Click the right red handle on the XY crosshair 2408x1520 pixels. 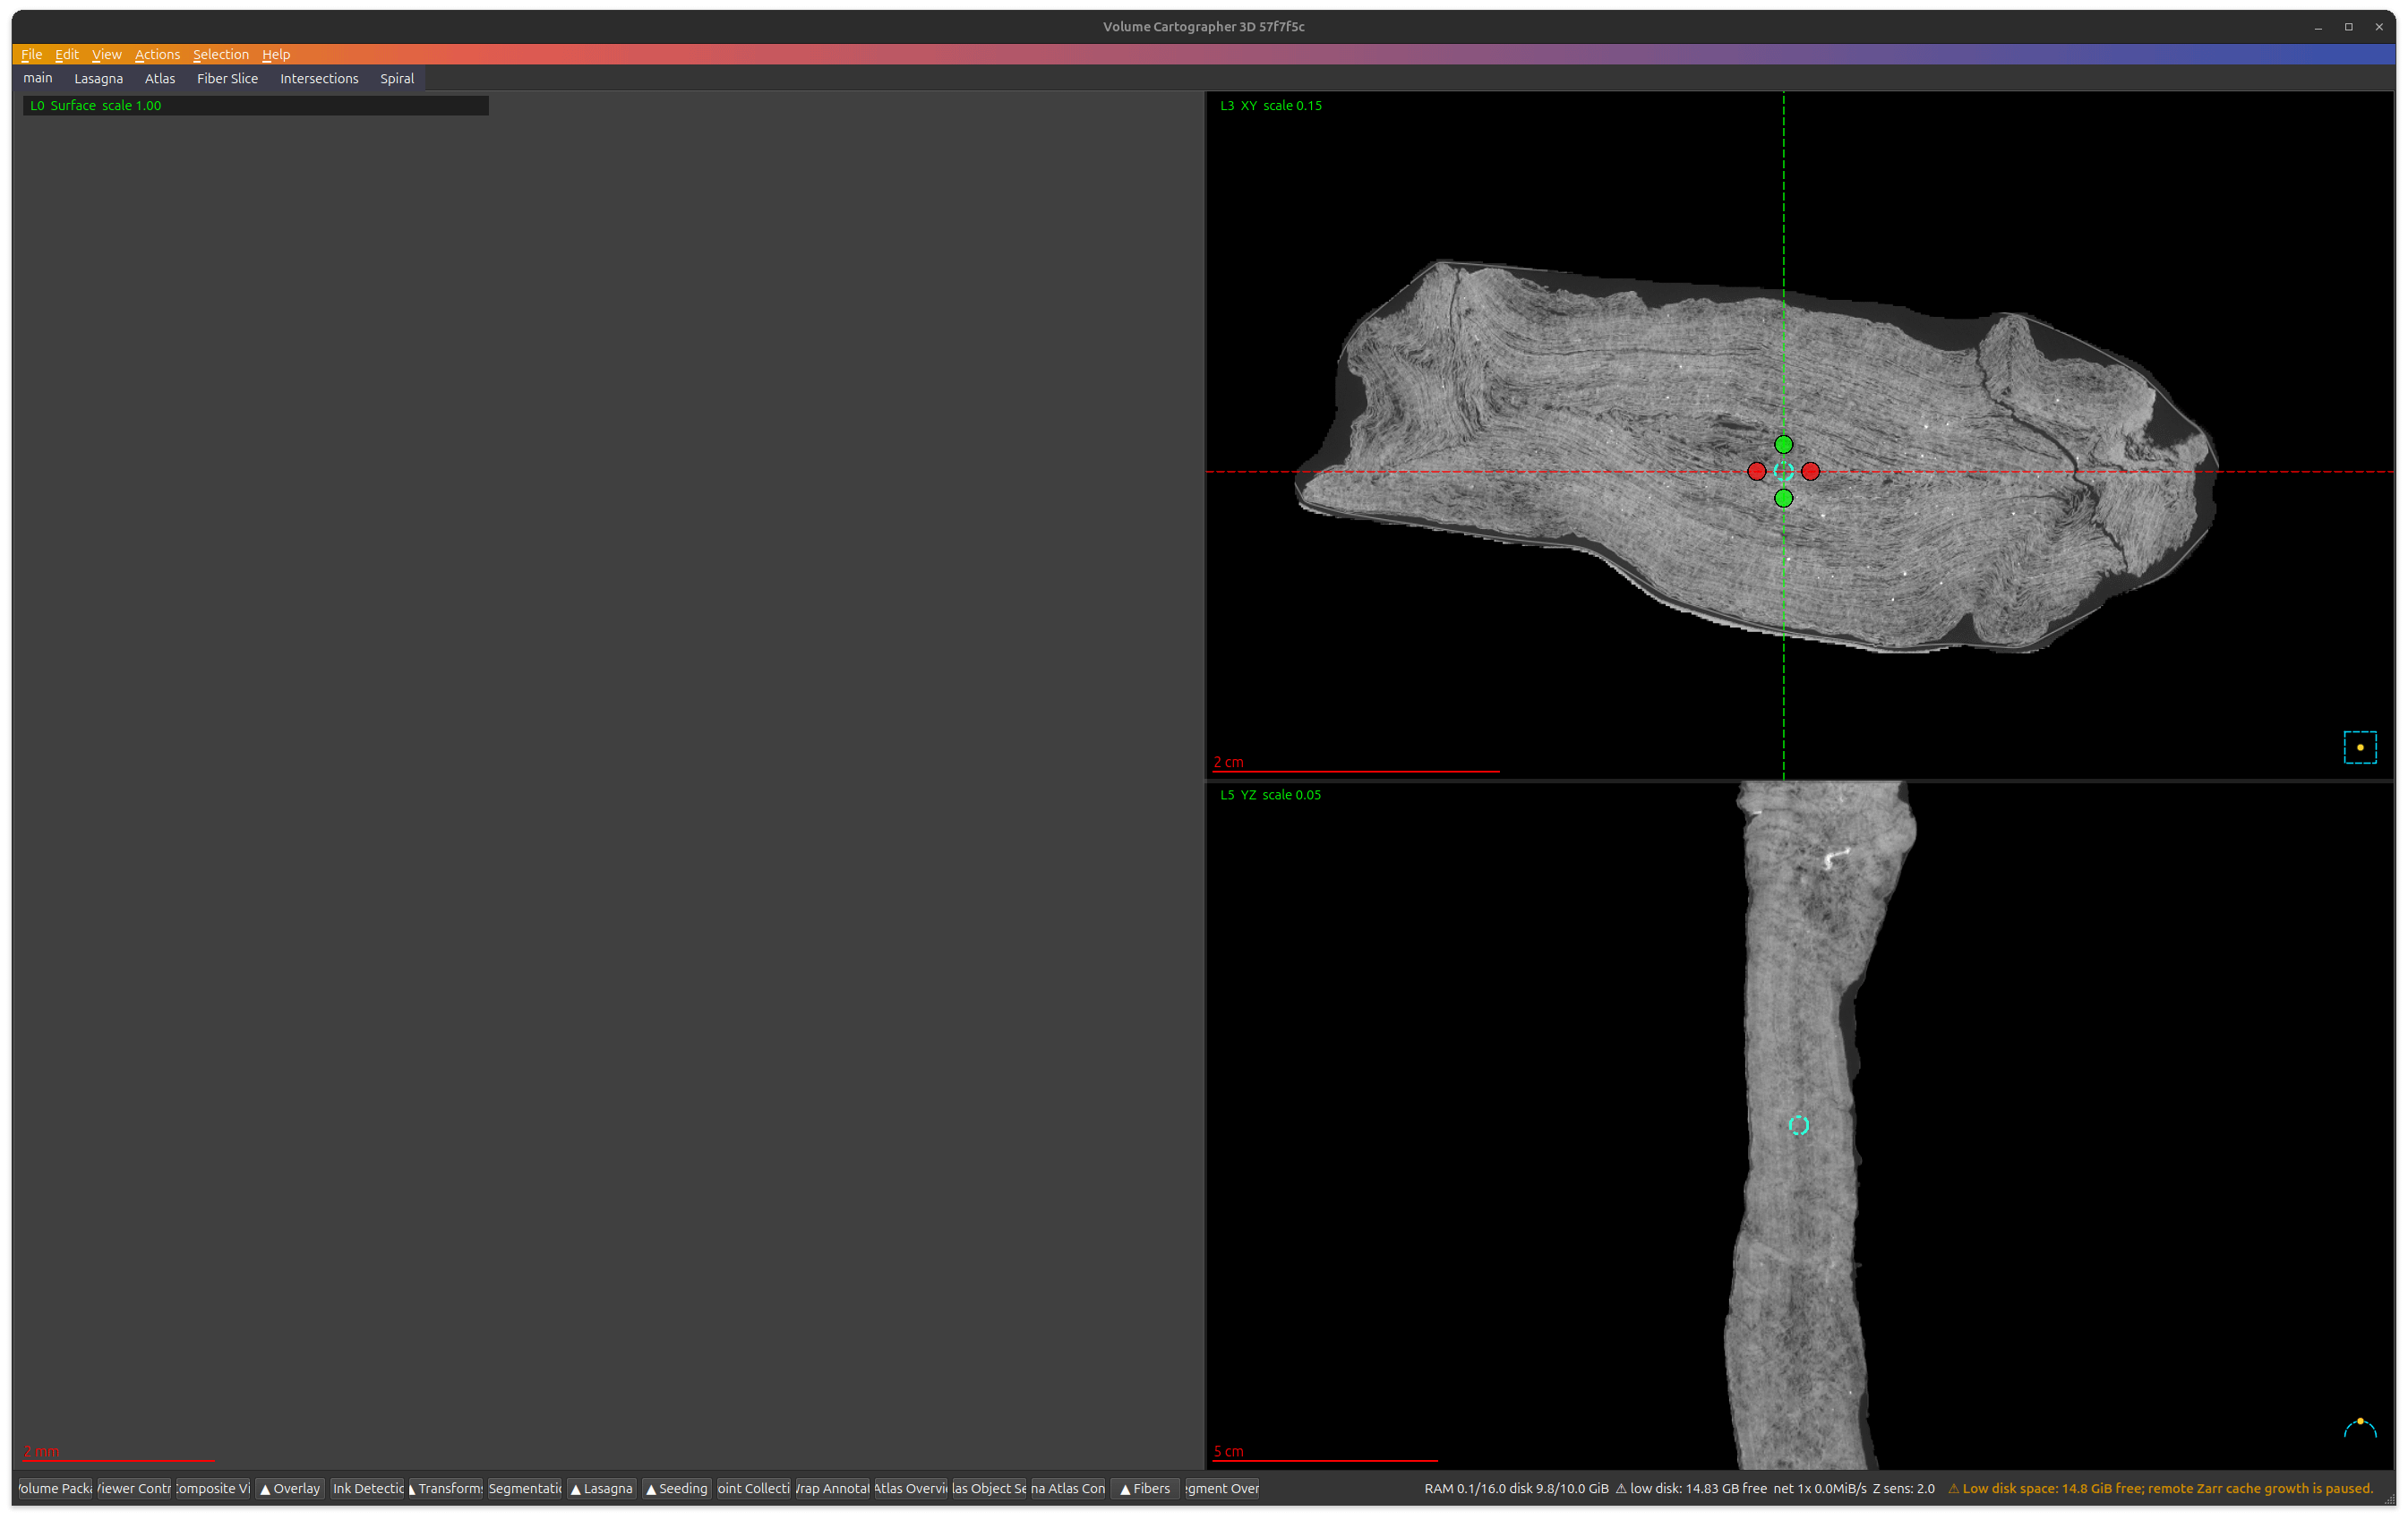point(1810,471)
